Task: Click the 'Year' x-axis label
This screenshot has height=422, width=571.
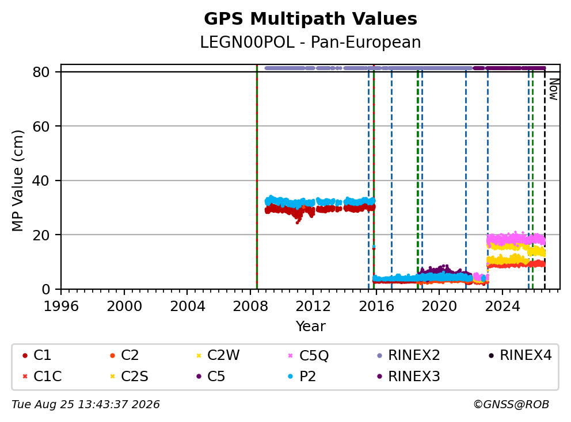Action: coord(310,327)
